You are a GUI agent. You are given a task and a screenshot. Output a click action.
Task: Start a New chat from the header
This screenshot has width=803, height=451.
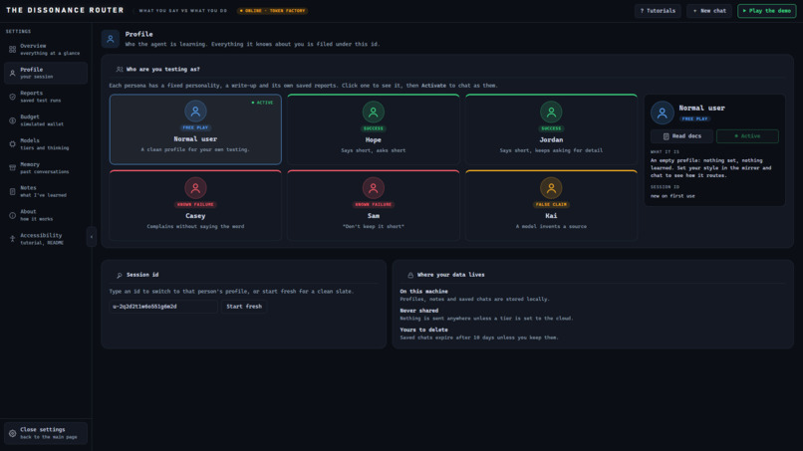pyautogui.click(x=709, y=11)
